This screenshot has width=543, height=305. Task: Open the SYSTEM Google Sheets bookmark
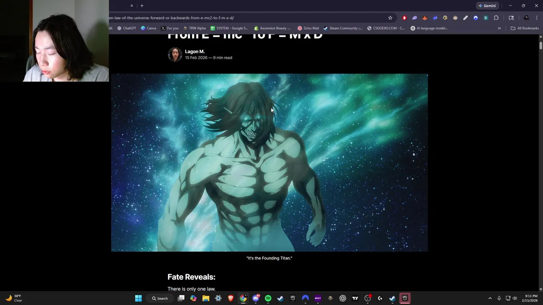pos(229,28)
